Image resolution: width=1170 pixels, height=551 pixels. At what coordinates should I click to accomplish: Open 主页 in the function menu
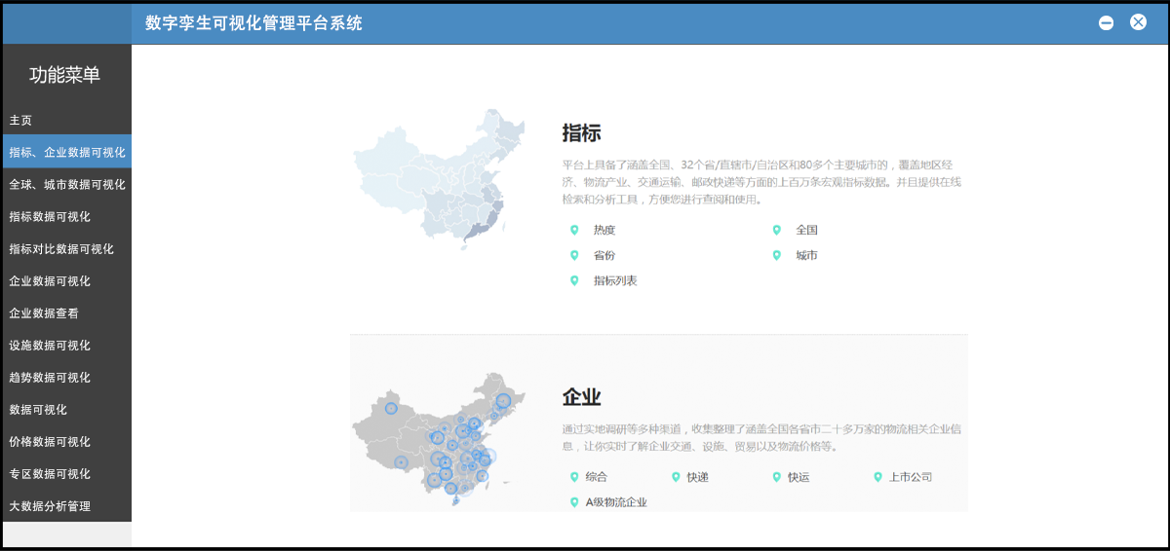click(x=21, y=121)
